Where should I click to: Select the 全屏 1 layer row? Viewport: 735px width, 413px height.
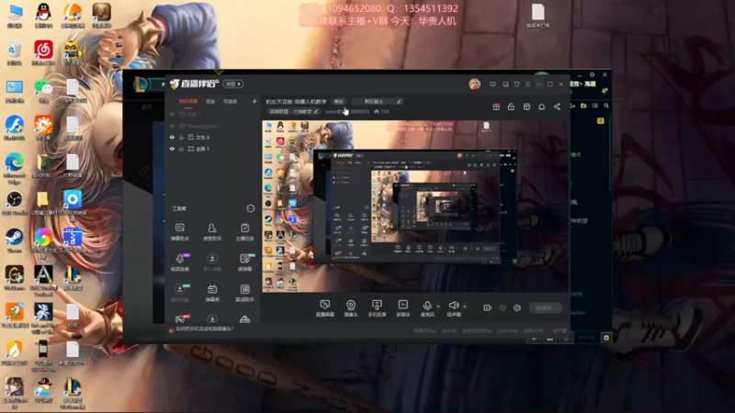tap(213, 149)
